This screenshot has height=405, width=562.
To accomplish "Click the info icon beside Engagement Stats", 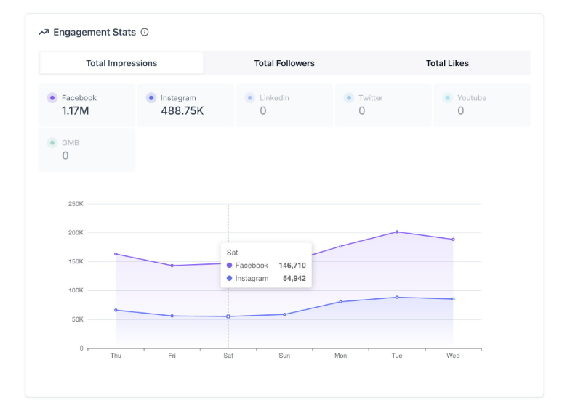I will [x=145, y=32].
